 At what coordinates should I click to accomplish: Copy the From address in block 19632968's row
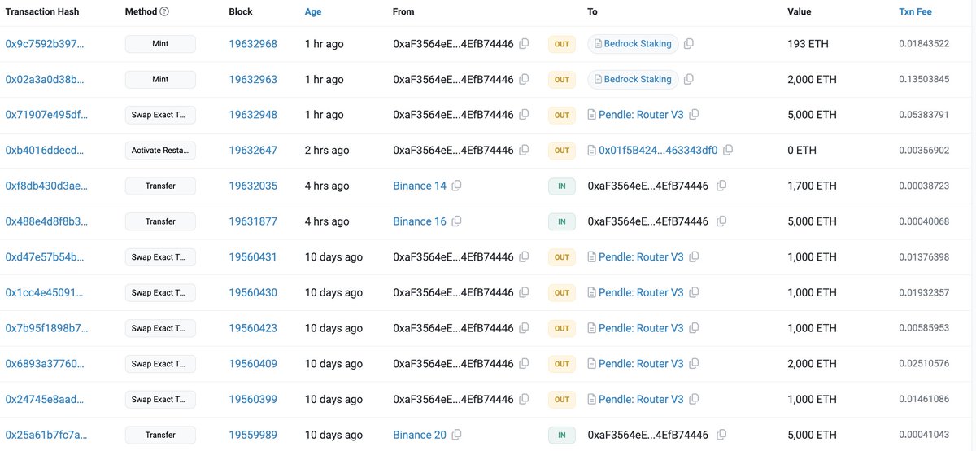click(525, 44)
